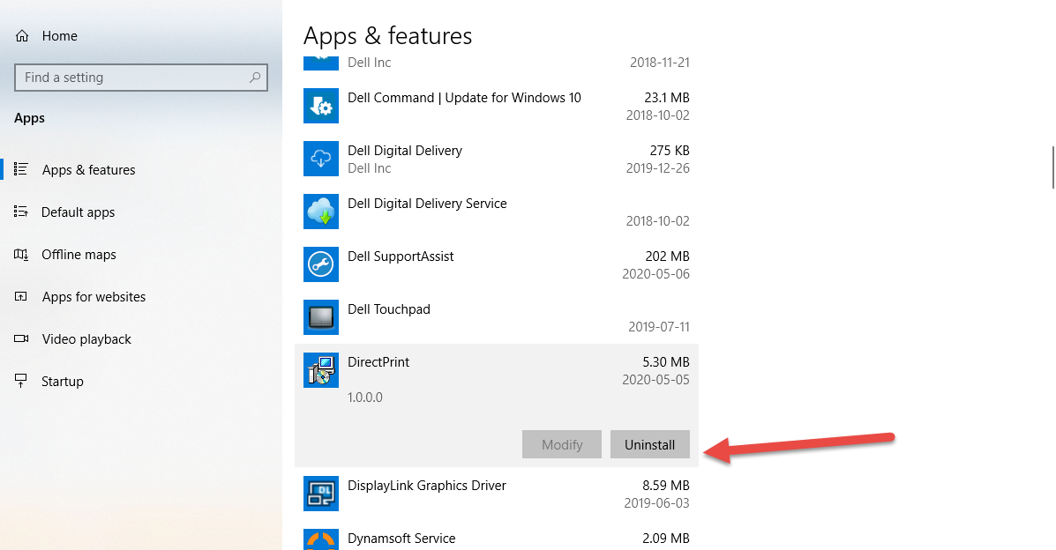Switch to Startup apps page
Image resolution: width=1056 pixels, height=550 pixels.
tap(62, 382)
